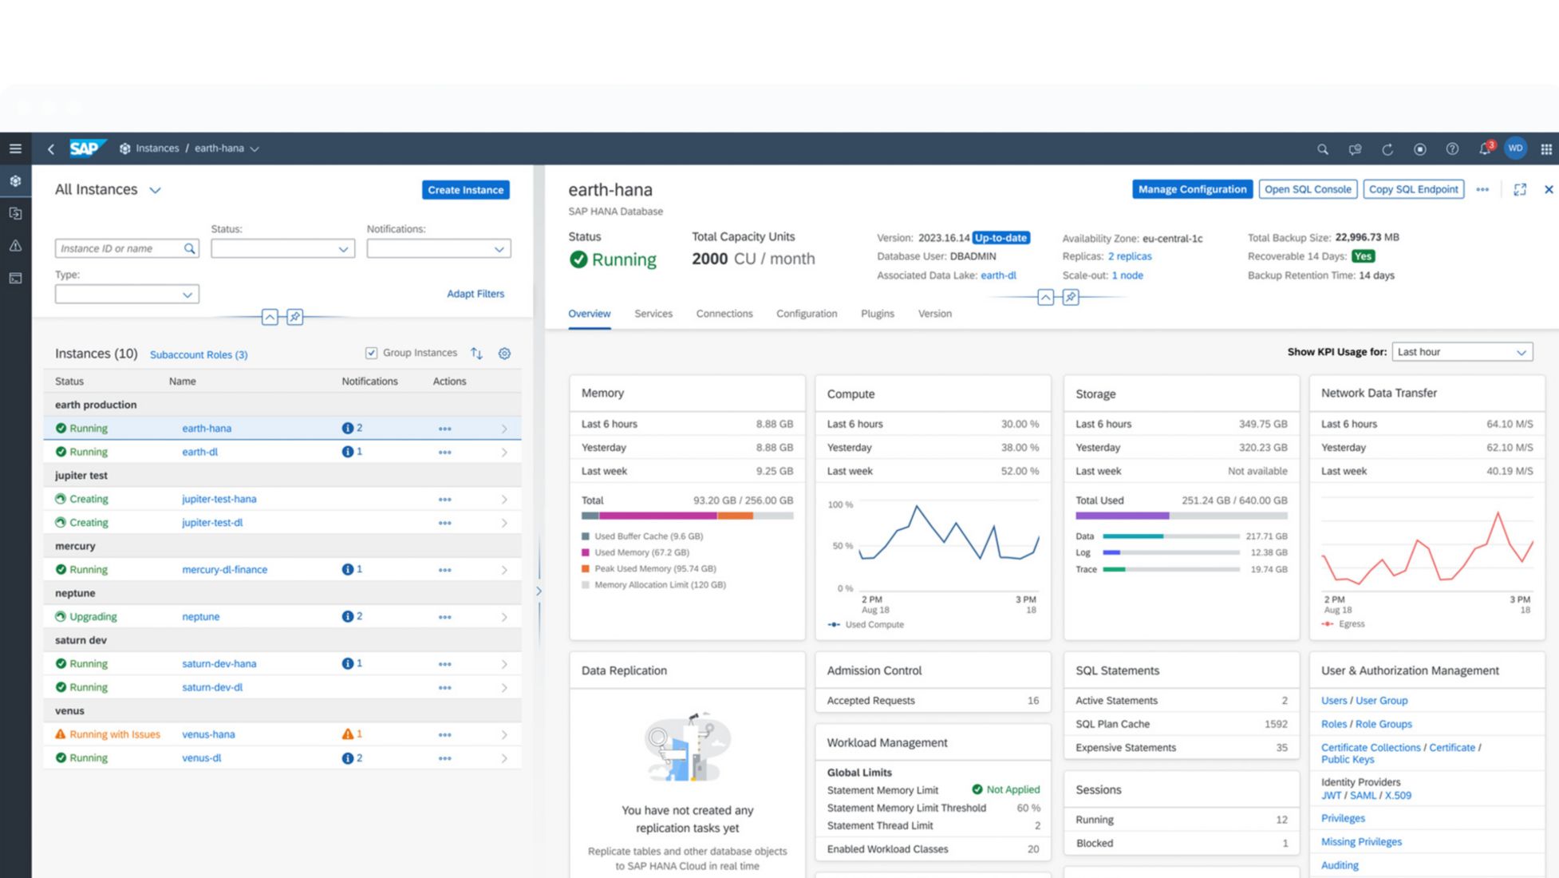Switch to the Connections tab

(724, 314)
